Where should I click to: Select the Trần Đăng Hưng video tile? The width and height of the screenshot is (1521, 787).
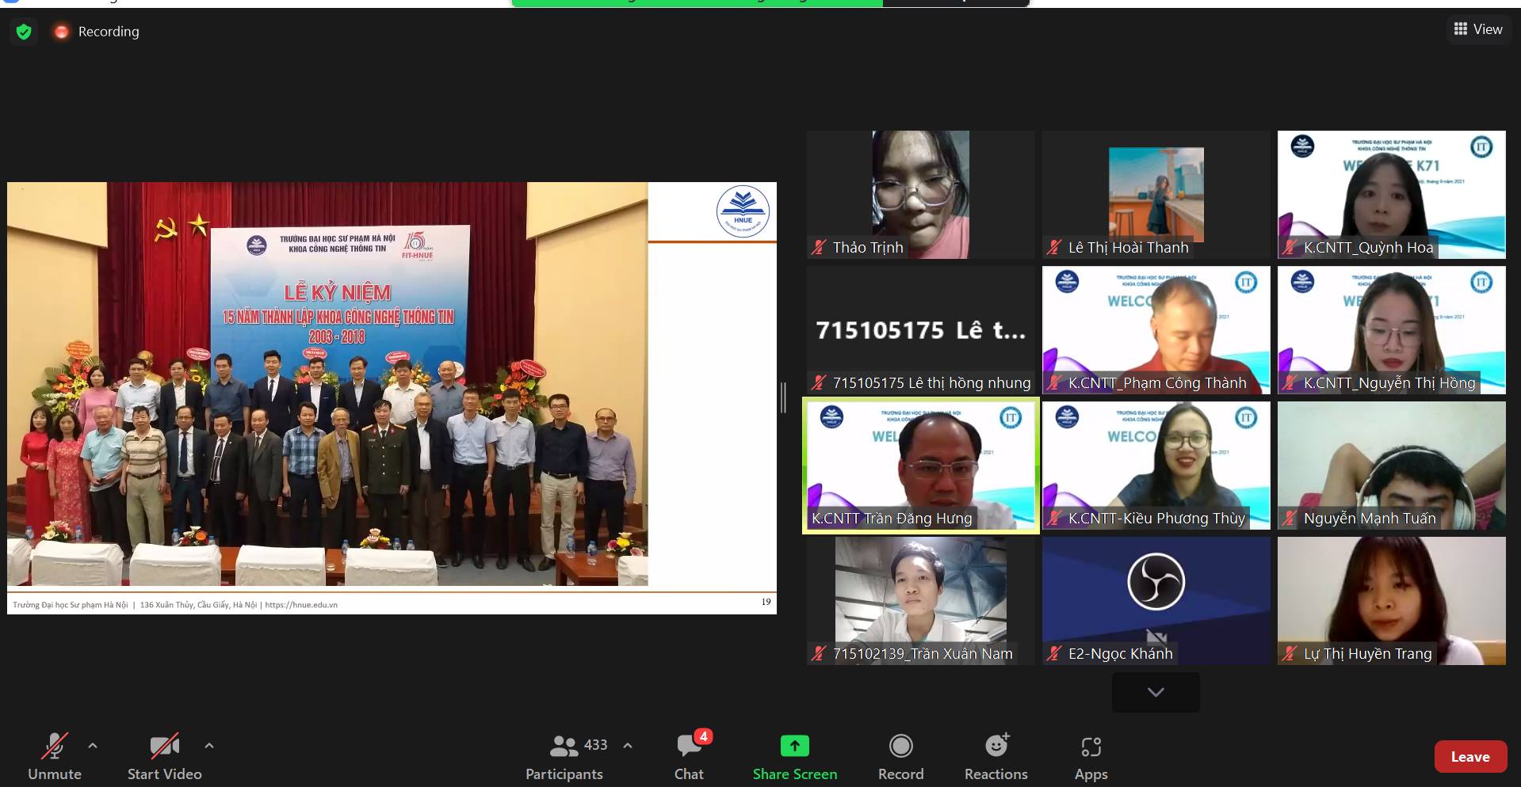[x=920, y=466]
